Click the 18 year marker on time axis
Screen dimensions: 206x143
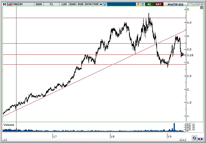[x=113, y=136]
